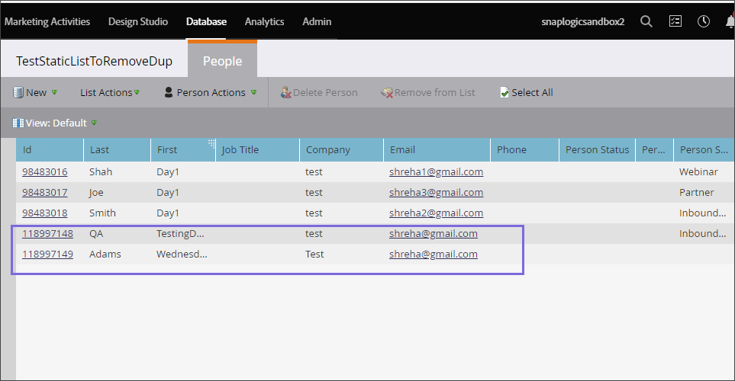Sort by the Id column header
The image size is (735, 381).
[x=50, y=150]
